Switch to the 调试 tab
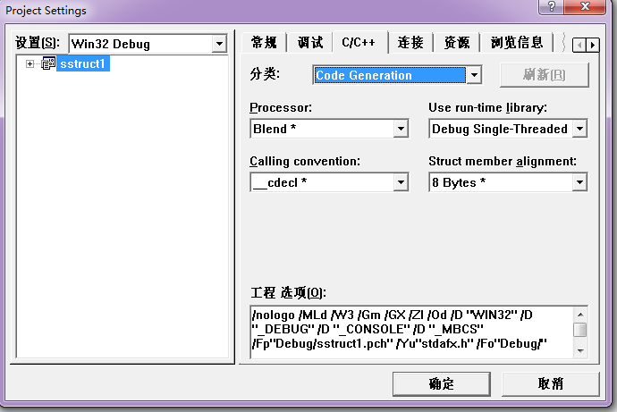Screen dimensions: 617x412 click(309, 42)
